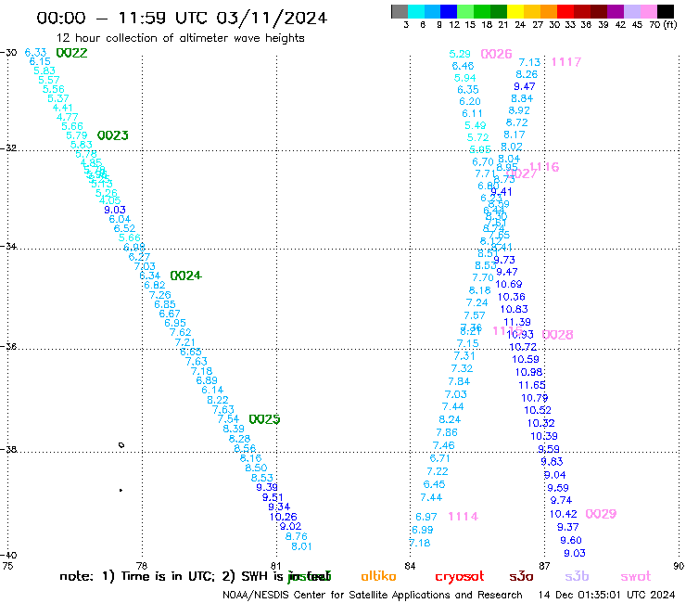Click the pink pass label 1117
The height and width of the screenshot is (603, 686).
tap(566, 62)
